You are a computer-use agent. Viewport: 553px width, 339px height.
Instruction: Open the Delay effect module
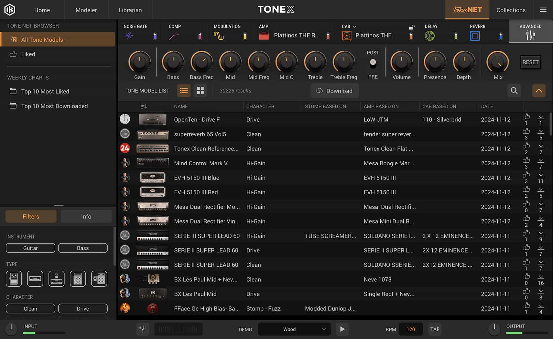[x=430, y=36]
